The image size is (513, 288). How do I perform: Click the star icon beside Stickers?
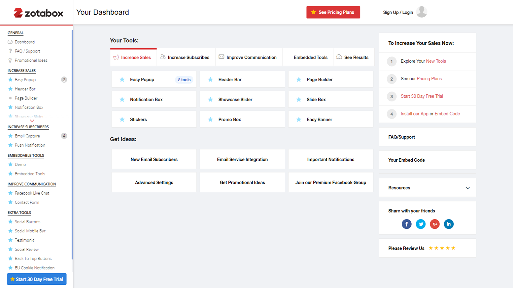pos(122,119)
